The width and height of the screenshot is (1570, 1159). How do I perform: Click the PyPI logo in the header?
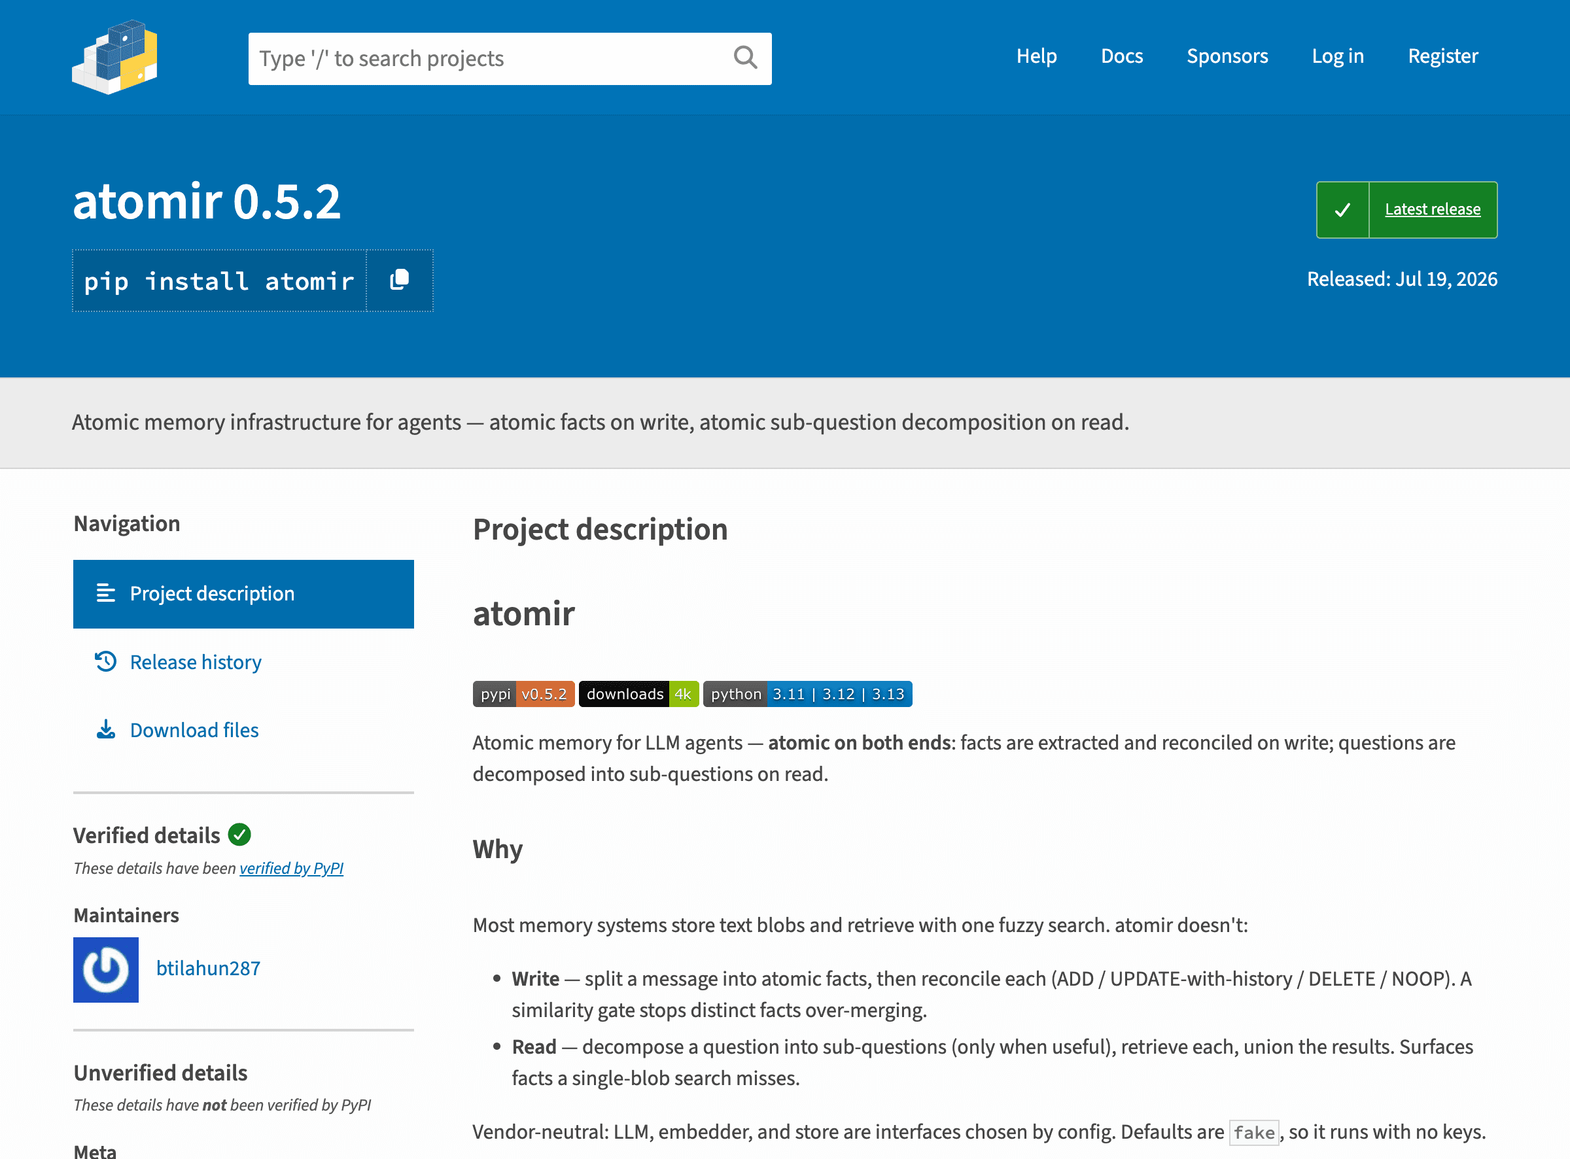pyautogui.click(x=115, y=57)
